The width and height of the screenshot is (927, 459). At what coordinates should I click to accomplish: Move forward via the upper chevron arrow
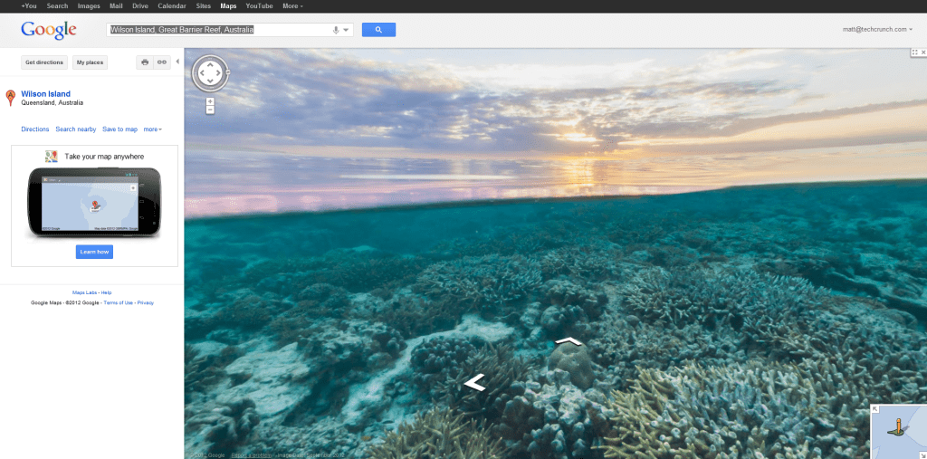569,341
